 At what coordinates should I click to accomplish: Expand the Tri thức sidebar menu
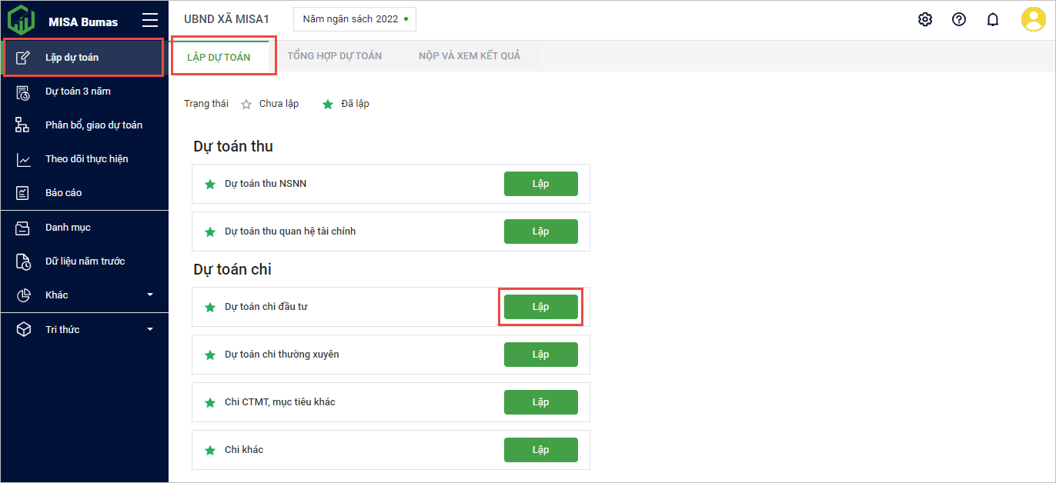coord(150,329)
